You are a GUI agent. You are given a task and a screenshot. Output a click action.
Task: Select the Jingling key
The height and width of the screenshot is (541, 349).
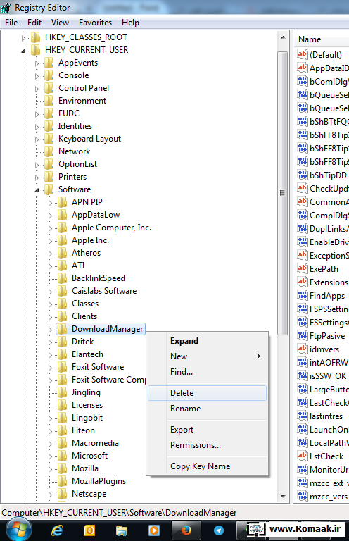point(86,392)
